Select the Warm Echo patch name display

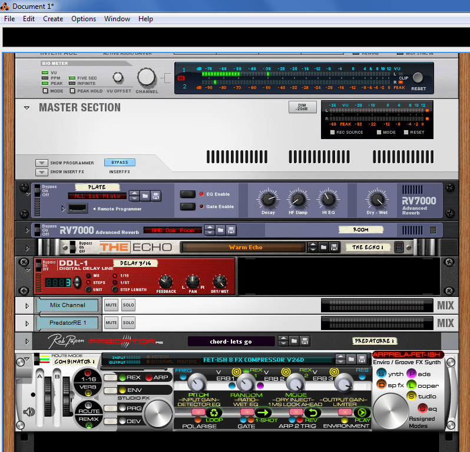(x=244, y=248)
